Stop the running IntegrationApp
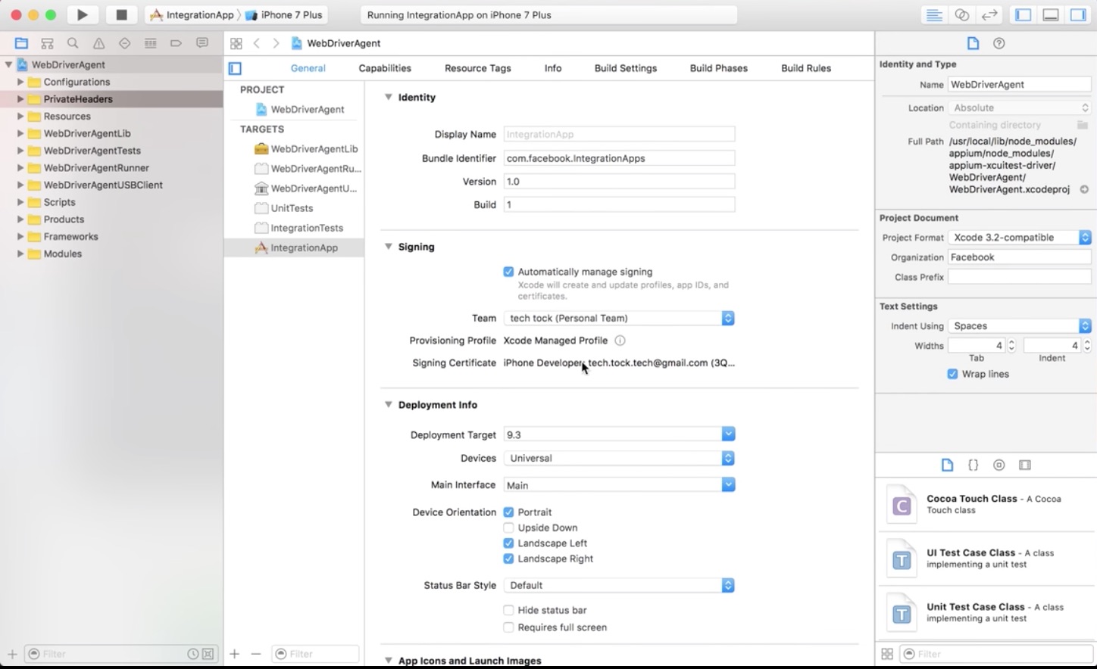The image size is (1097, 669). (x=121, y=14)
